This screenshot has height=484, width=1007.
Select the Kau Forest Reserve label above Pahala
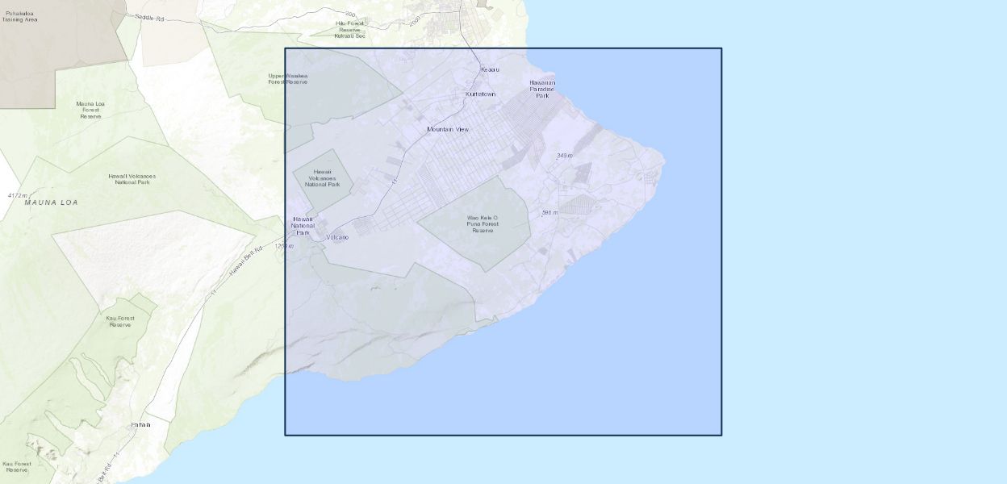(120, 321)
